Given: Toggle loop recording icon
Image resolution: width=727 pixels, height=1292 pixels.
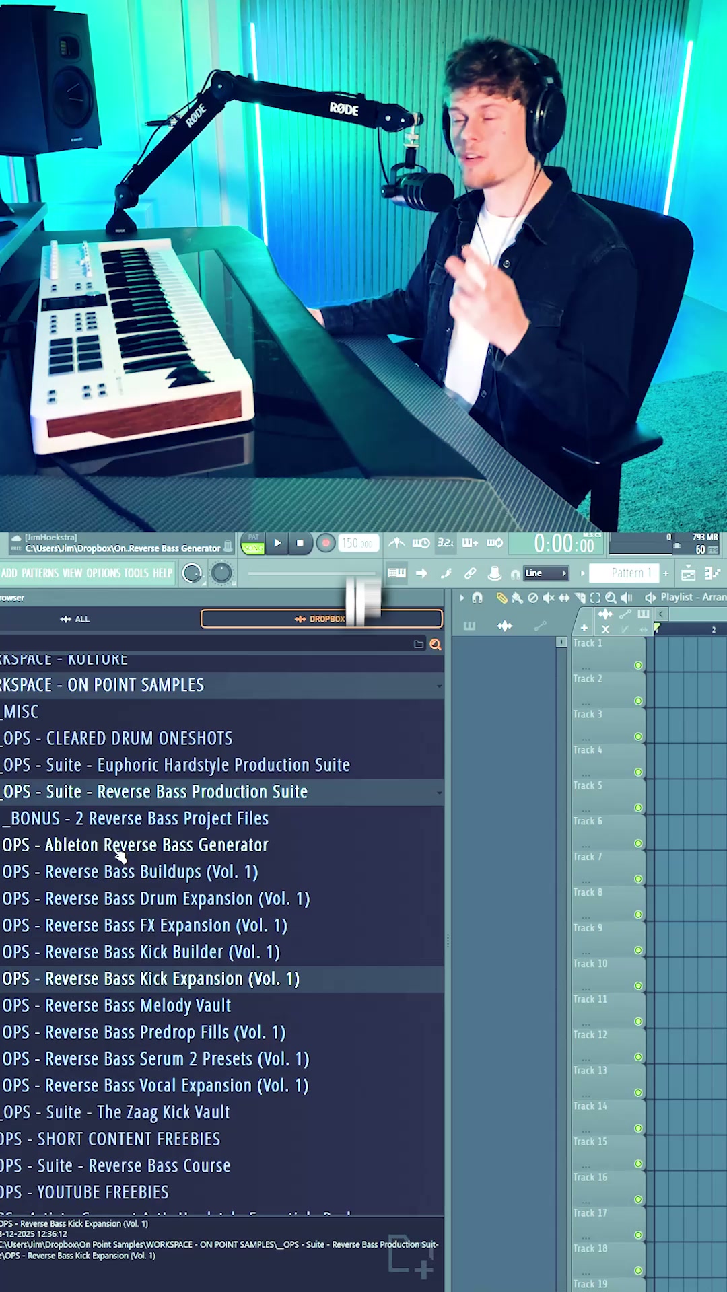Looking at the screenshot, I should (x=495, y=543).
